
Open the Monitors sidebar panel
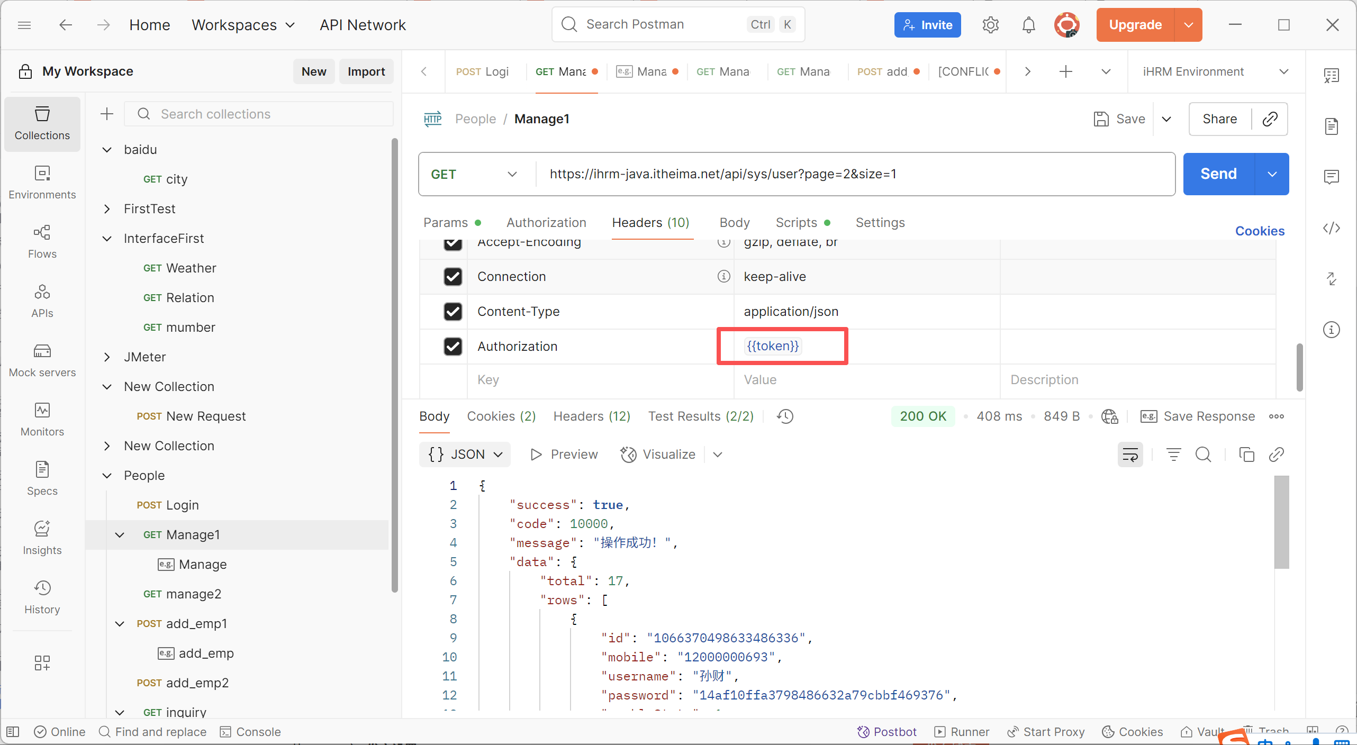(x=42, y=420)
